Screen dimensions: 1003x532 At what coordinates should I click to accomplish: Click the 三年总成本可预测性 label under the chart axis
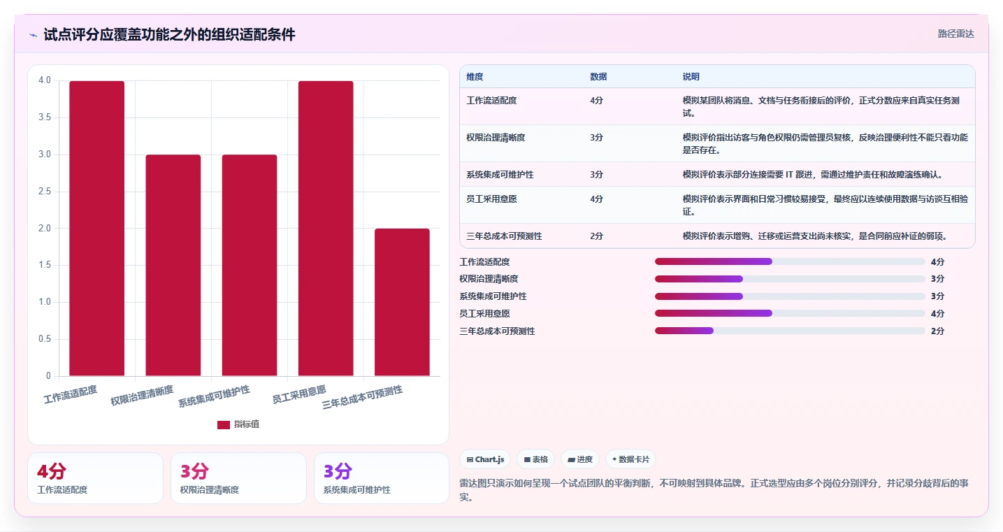[363, 398]
